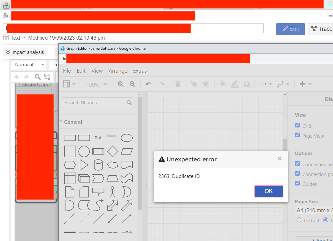Screen dimensions: 333x241
Task: Pick the cylinder shape from General
Action: tap(98, 165)
